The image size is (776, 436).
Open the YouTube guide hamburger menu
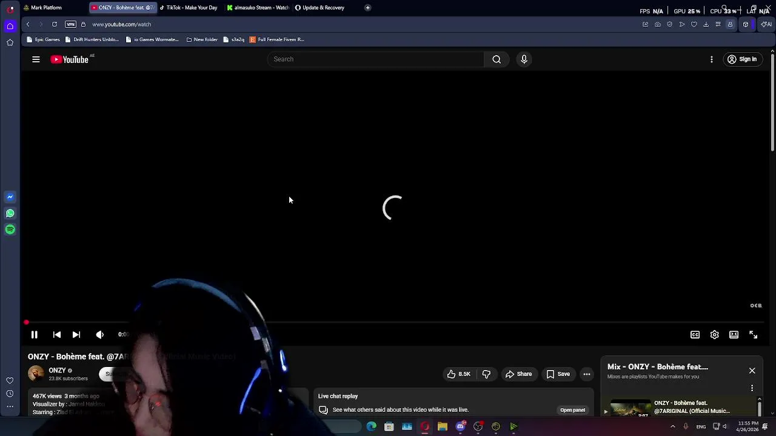(36, 59)
